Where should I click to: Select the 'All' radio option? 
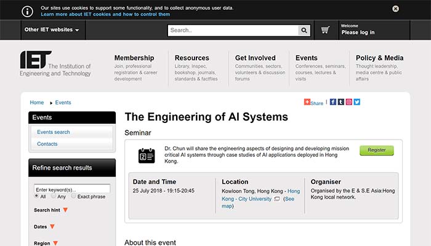(36, 196)
